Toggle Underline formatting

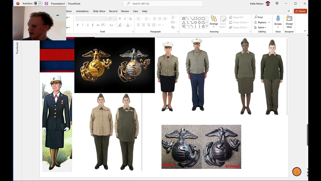click(x=88, y=25)
